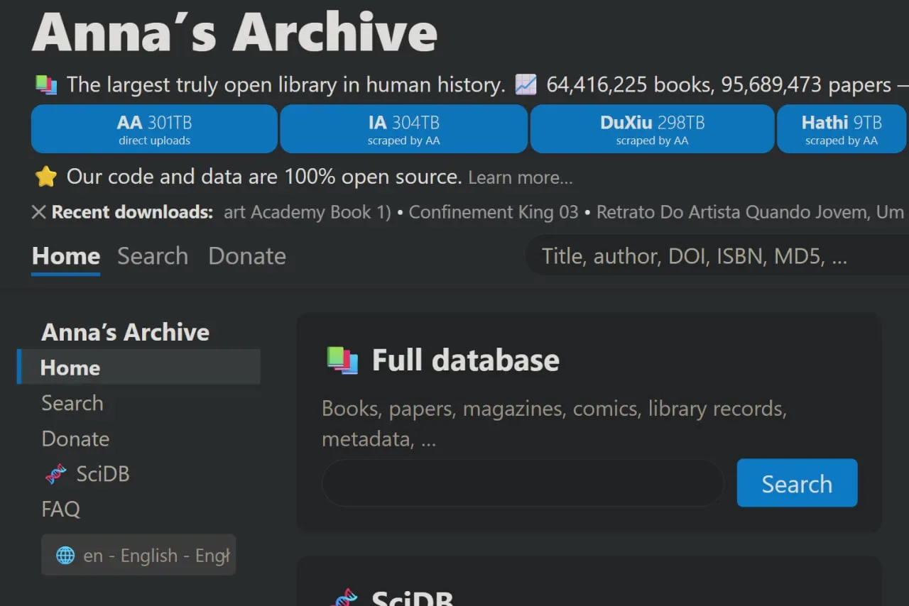Viewport: 909px width, 606px height.
Task: Open the en - English language dropdown
Action: point(138,555)
